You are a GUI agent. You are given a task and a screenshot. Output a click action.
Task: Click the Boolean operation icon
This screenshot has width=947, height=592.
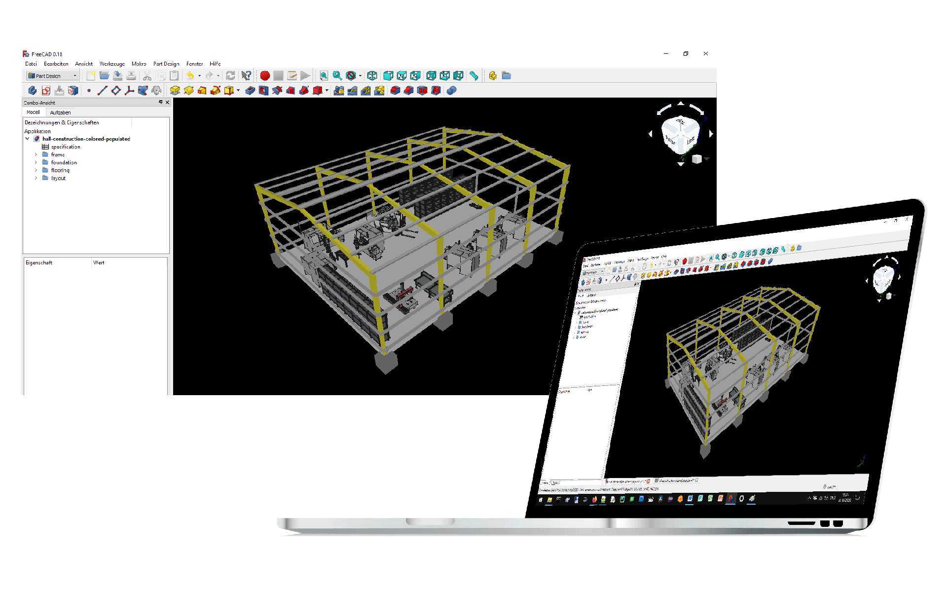point(451,90)
